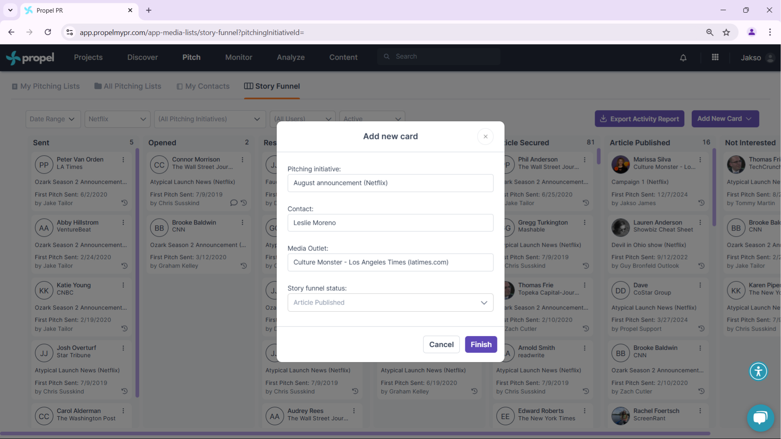Open the notifications bell
Image resolution: width=781 pixels, height=439 pixels.
(683, 58)
